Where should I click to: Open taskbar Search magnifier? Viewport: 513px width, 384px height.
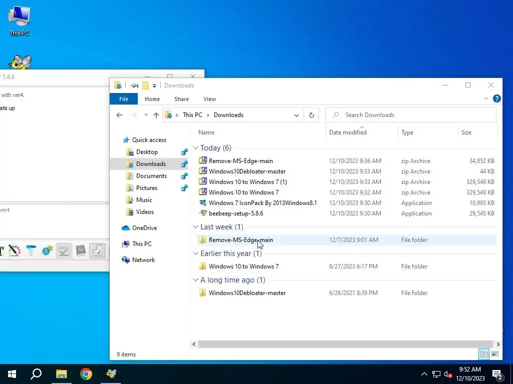coord(36,374)
